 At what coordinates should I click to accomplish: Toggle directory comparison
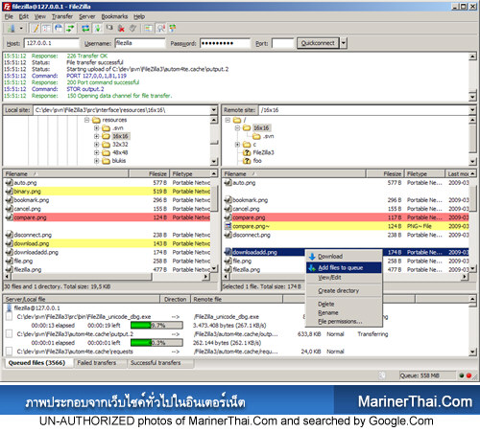(160, 29)
